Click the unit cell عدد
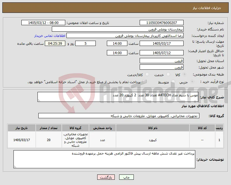 tap(102, 140)
